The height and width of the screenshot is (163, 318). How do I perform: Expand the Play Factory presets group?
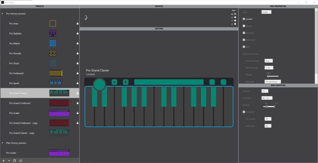tap(3, 143)
